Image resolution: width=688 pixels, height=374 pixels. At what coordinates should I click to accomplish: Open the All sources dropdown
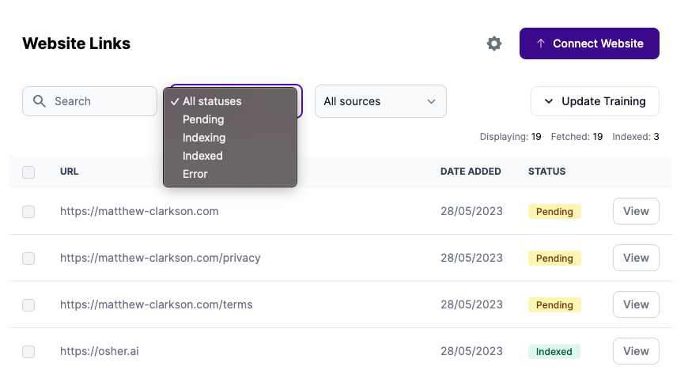click(x=380, y=101)
